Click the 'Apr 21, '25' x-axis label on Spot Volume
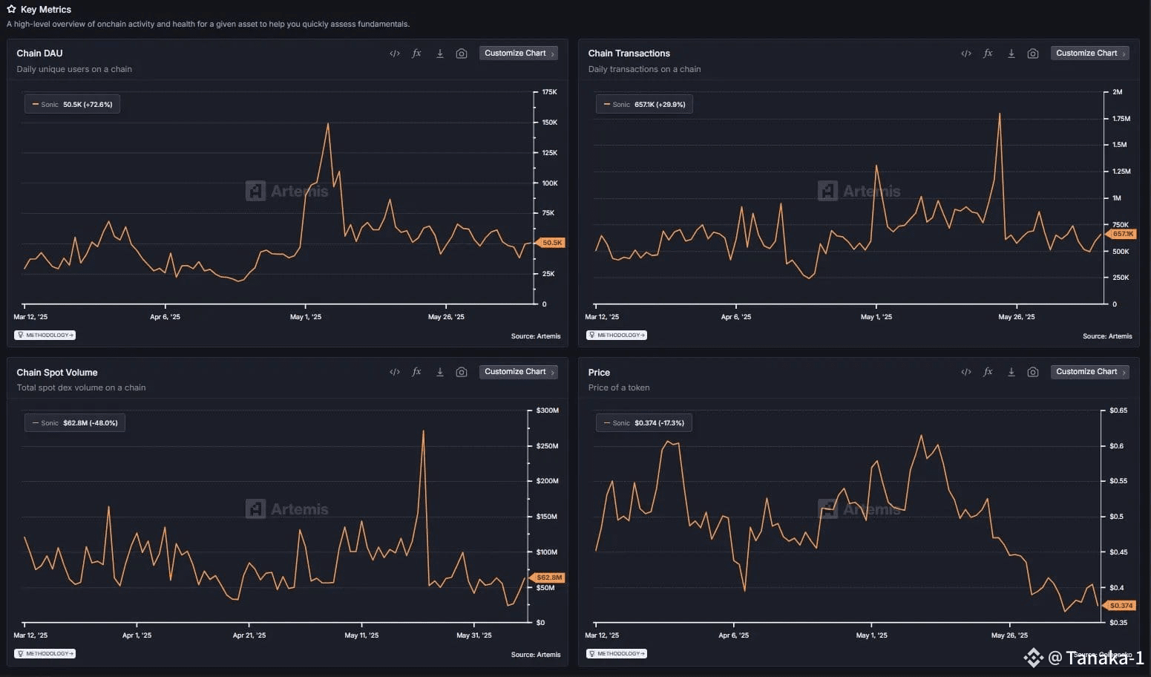1151x677 pixels. click(x=249, y=635)
